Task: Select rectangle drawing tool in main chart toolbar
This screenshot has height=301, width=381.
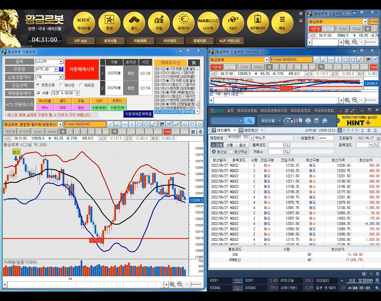Action: pyautogui.click(x=146, y=124)
